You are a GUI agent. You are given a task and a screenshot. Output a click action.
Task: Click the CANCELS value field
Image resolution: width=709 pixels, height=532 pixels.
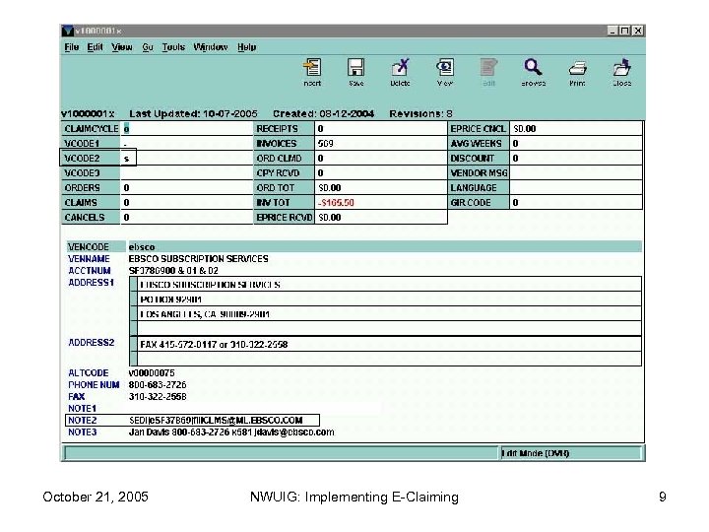tap(186, 218)
